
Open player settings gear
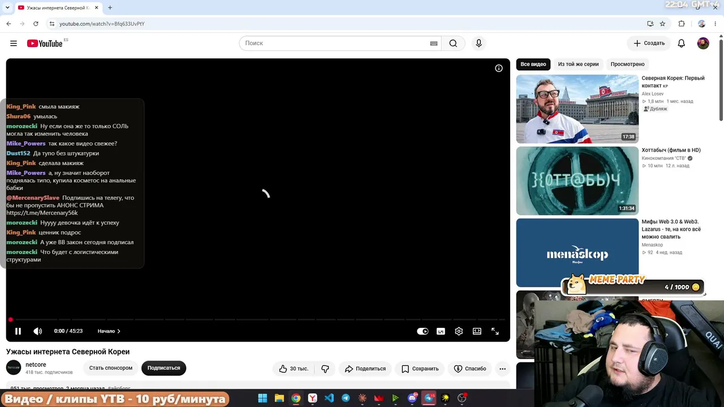pos(459,331)
